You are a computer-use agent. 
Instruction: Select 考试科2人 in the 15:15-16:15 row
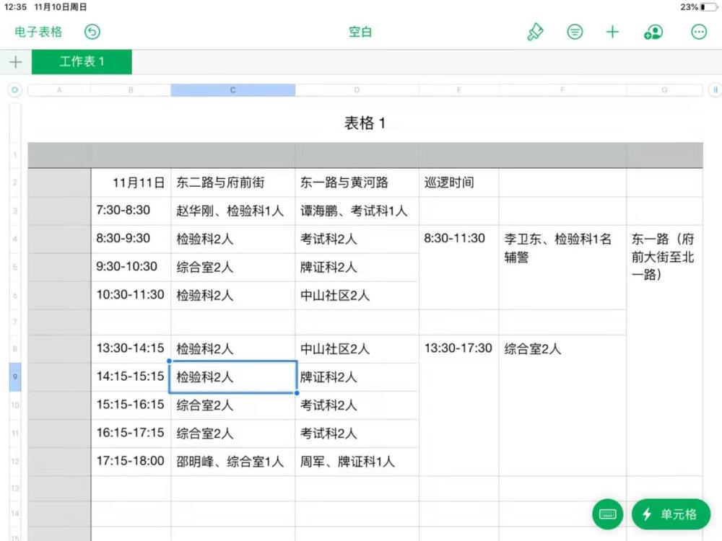click(x=357, y=405)
